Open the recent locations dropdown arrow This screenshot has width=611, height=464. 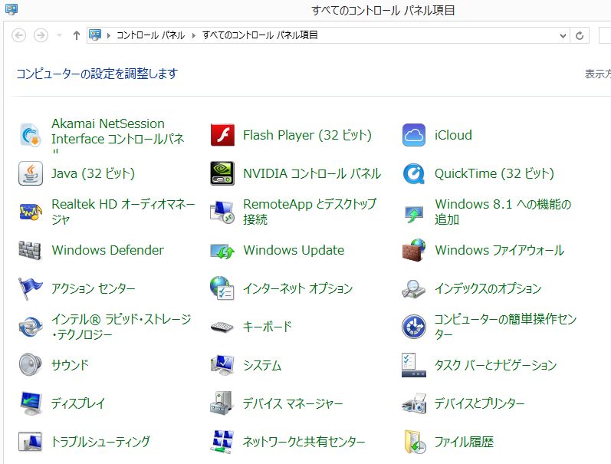coord(59,35)
